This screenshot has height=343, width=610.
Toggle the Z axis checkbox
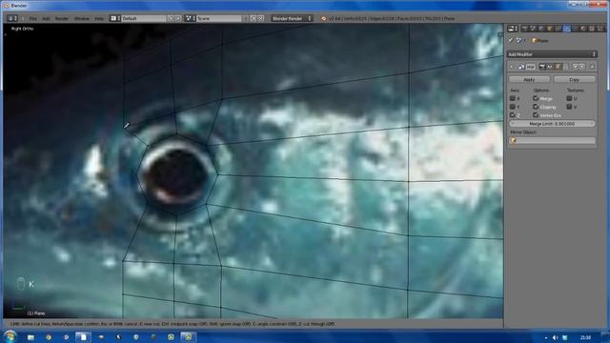(513, 115)
